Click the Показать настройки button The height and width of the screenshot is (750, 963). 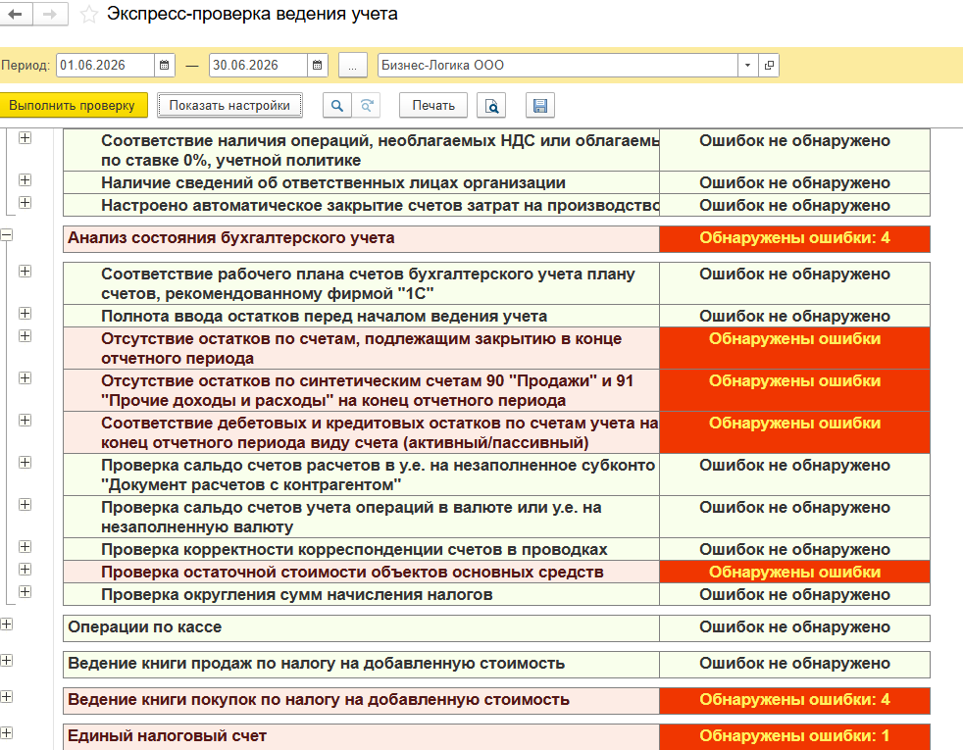click(229, 105)
